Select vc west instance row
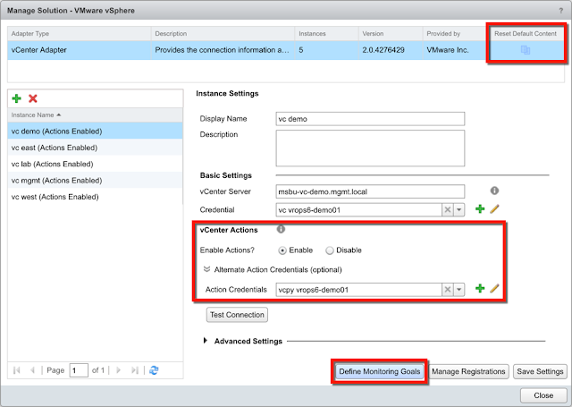This screenshot has height=407, width=572. [95, 197]
